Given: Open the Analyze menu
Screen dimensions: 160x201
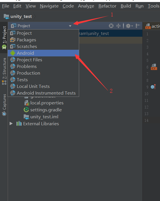Looking at the screenshot, I should click(x=86, y=6).
